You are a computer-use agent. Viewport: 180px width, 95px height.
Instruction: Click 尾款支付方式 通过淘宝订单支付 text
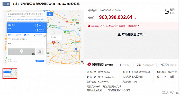click(104, 87)
